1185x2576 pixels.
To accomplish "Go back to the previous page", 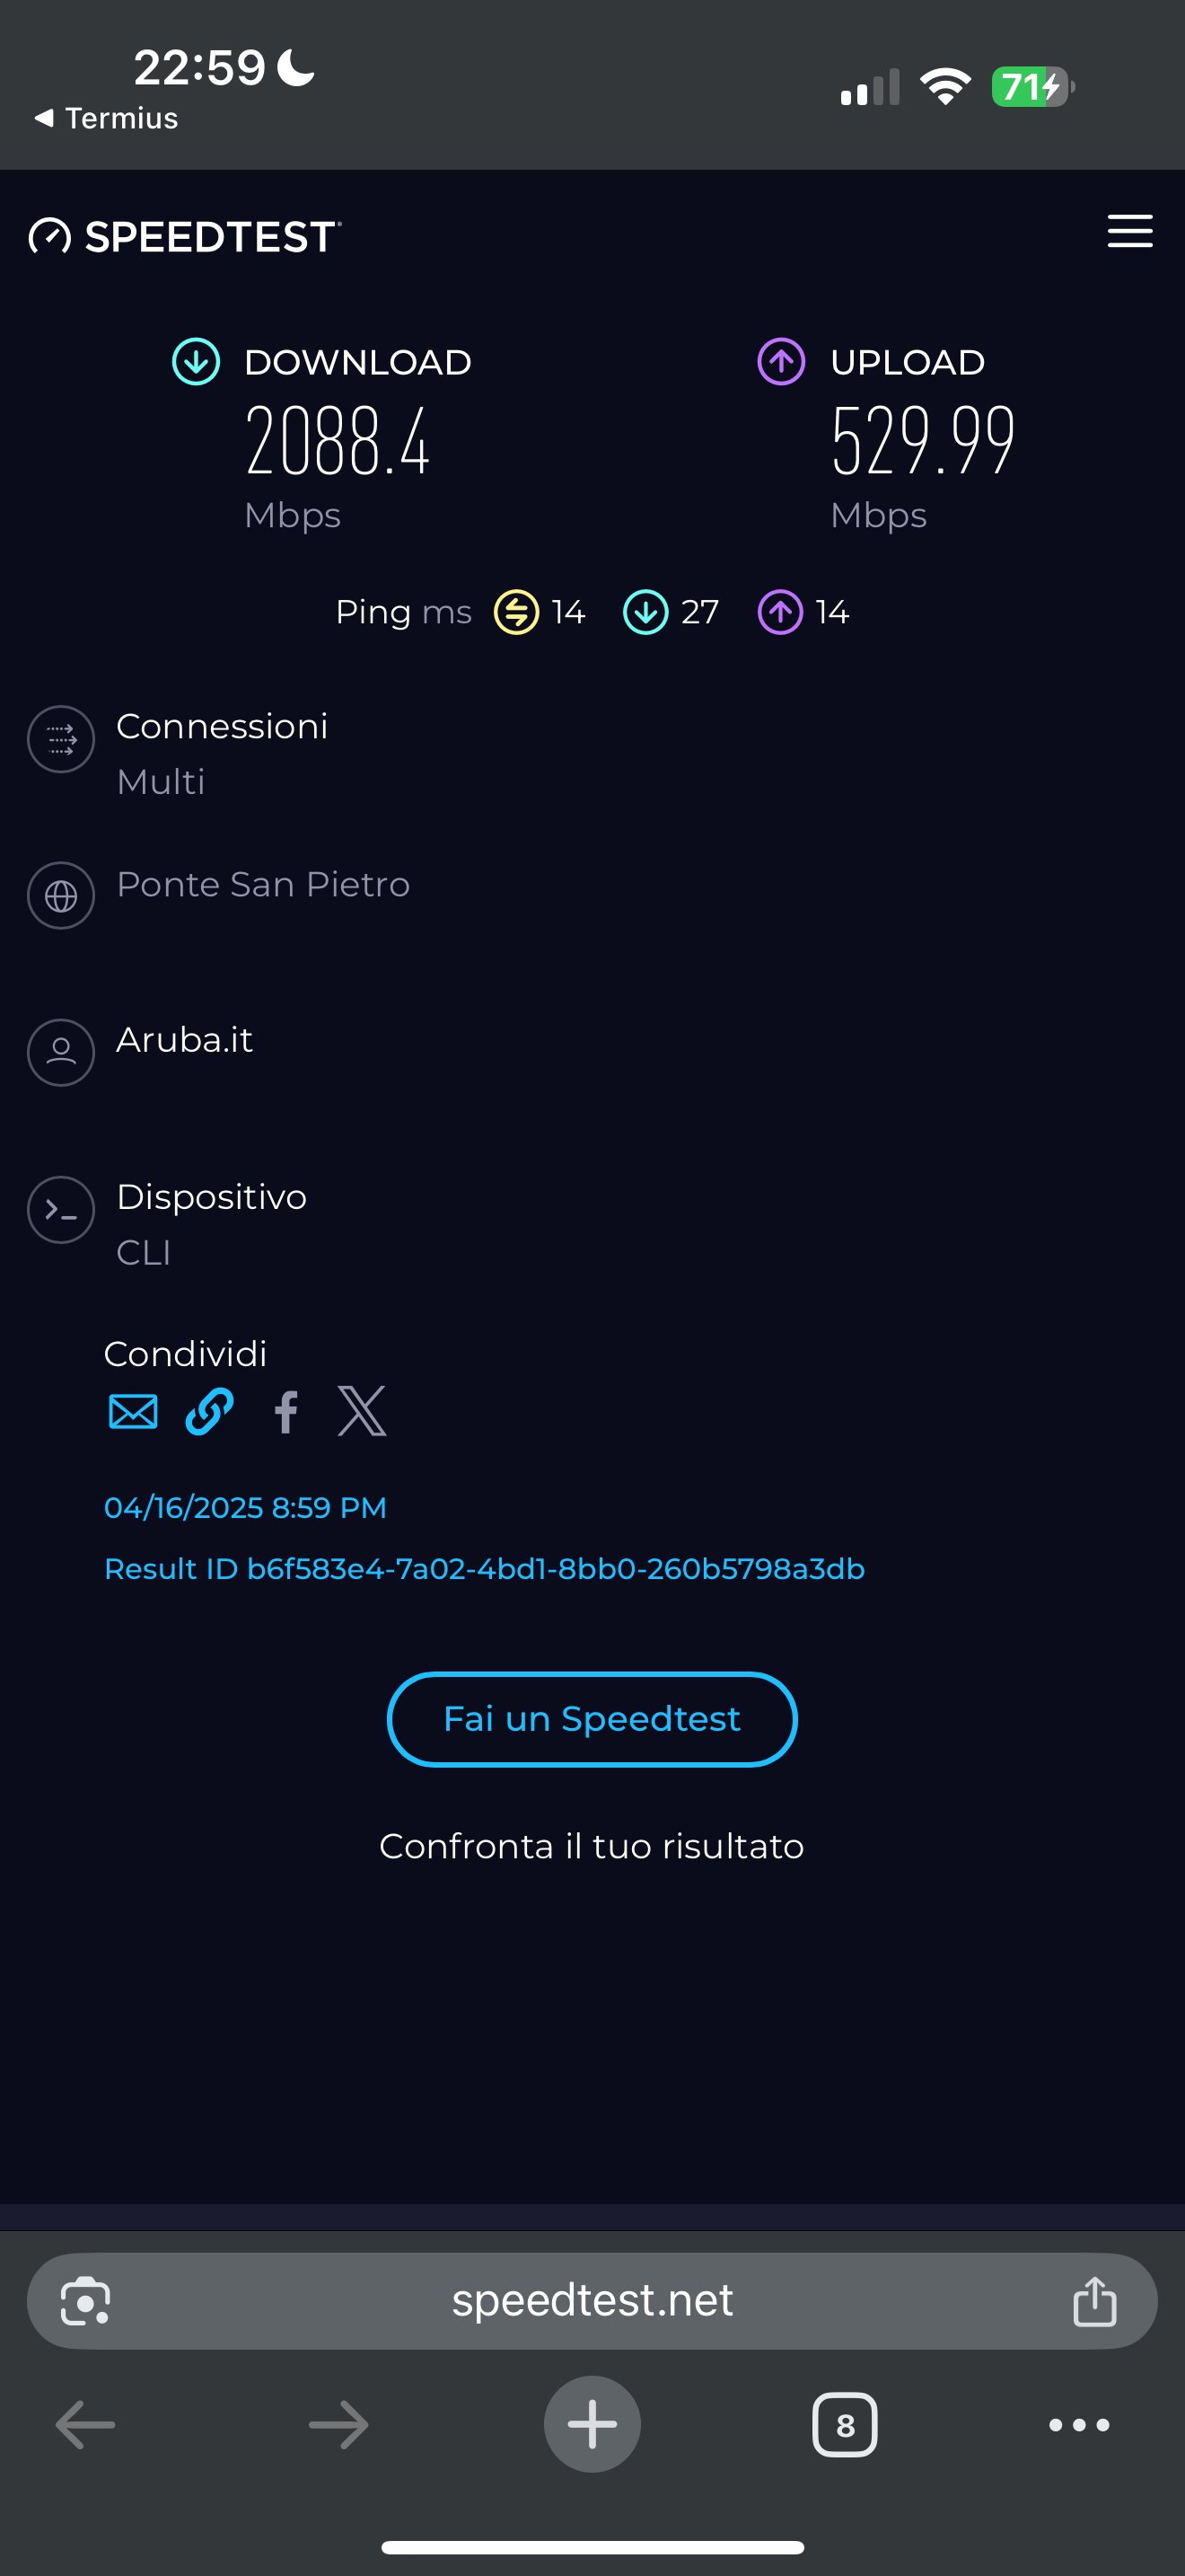I will [x=86, y=2424].
